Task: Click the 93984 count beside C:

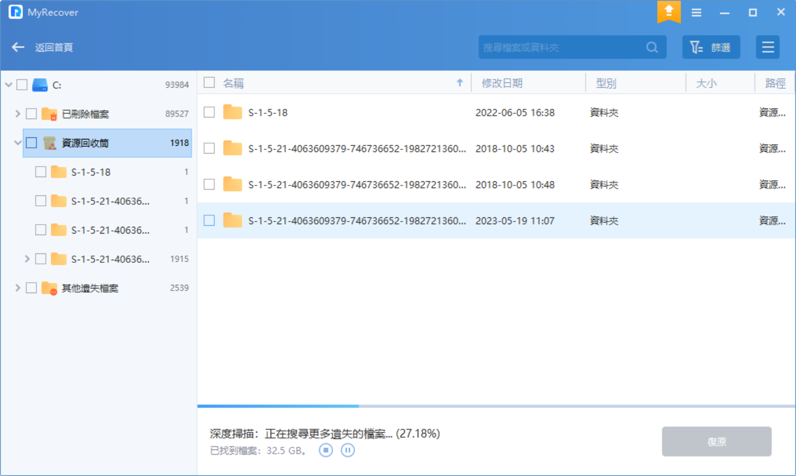Action: tap(177, 85)
